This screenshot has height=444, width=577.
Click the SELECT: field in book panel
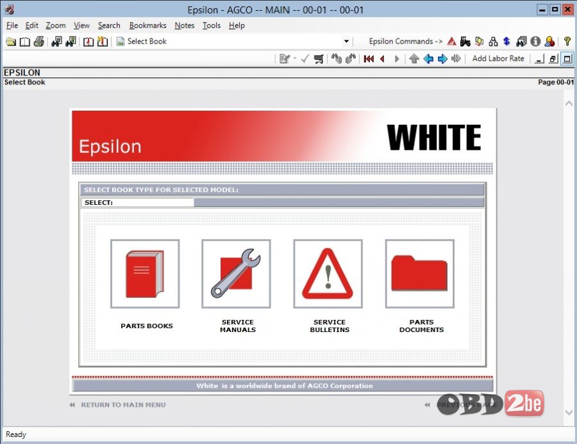(x=137, y=202)
